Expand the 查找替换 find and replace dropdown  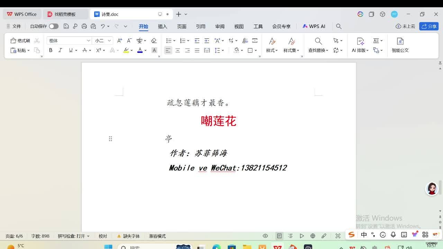pos(318,50)
